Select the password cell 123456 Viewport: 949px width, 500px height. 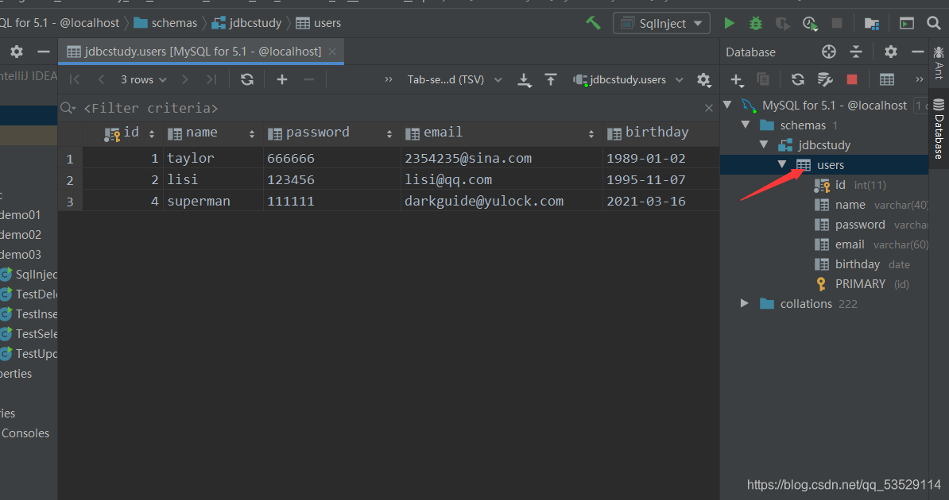pyautogui.click(x=331, y=179)
